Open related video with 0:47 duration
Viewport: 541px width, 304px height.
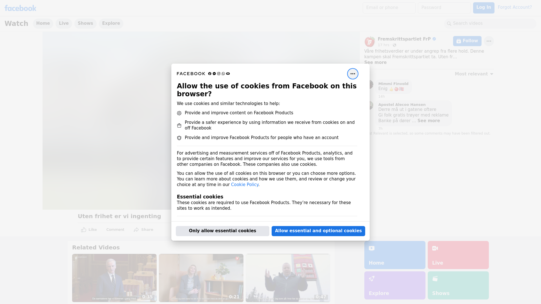coord(288,278)
